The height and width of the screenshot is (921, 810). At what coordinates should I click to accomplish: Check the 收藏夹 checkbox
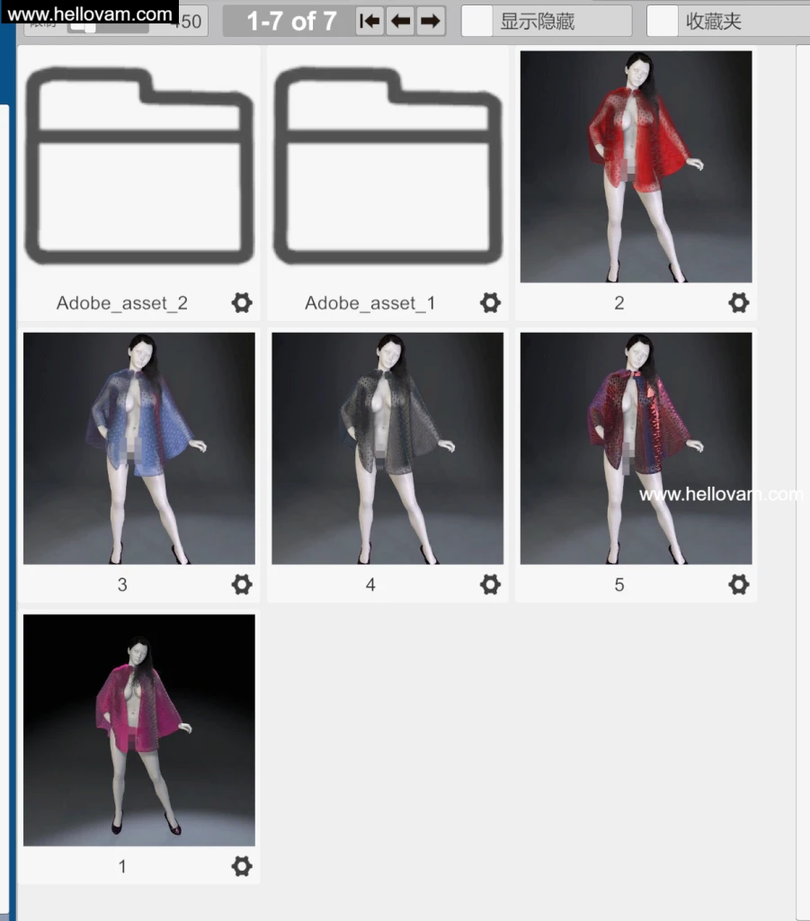[x=663, y=20]
